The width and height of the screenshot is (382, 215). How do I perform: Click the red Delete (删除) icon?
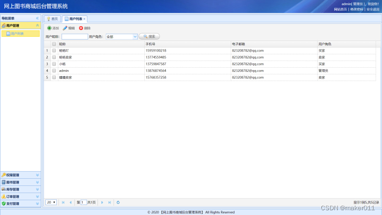tap(81, 28)
